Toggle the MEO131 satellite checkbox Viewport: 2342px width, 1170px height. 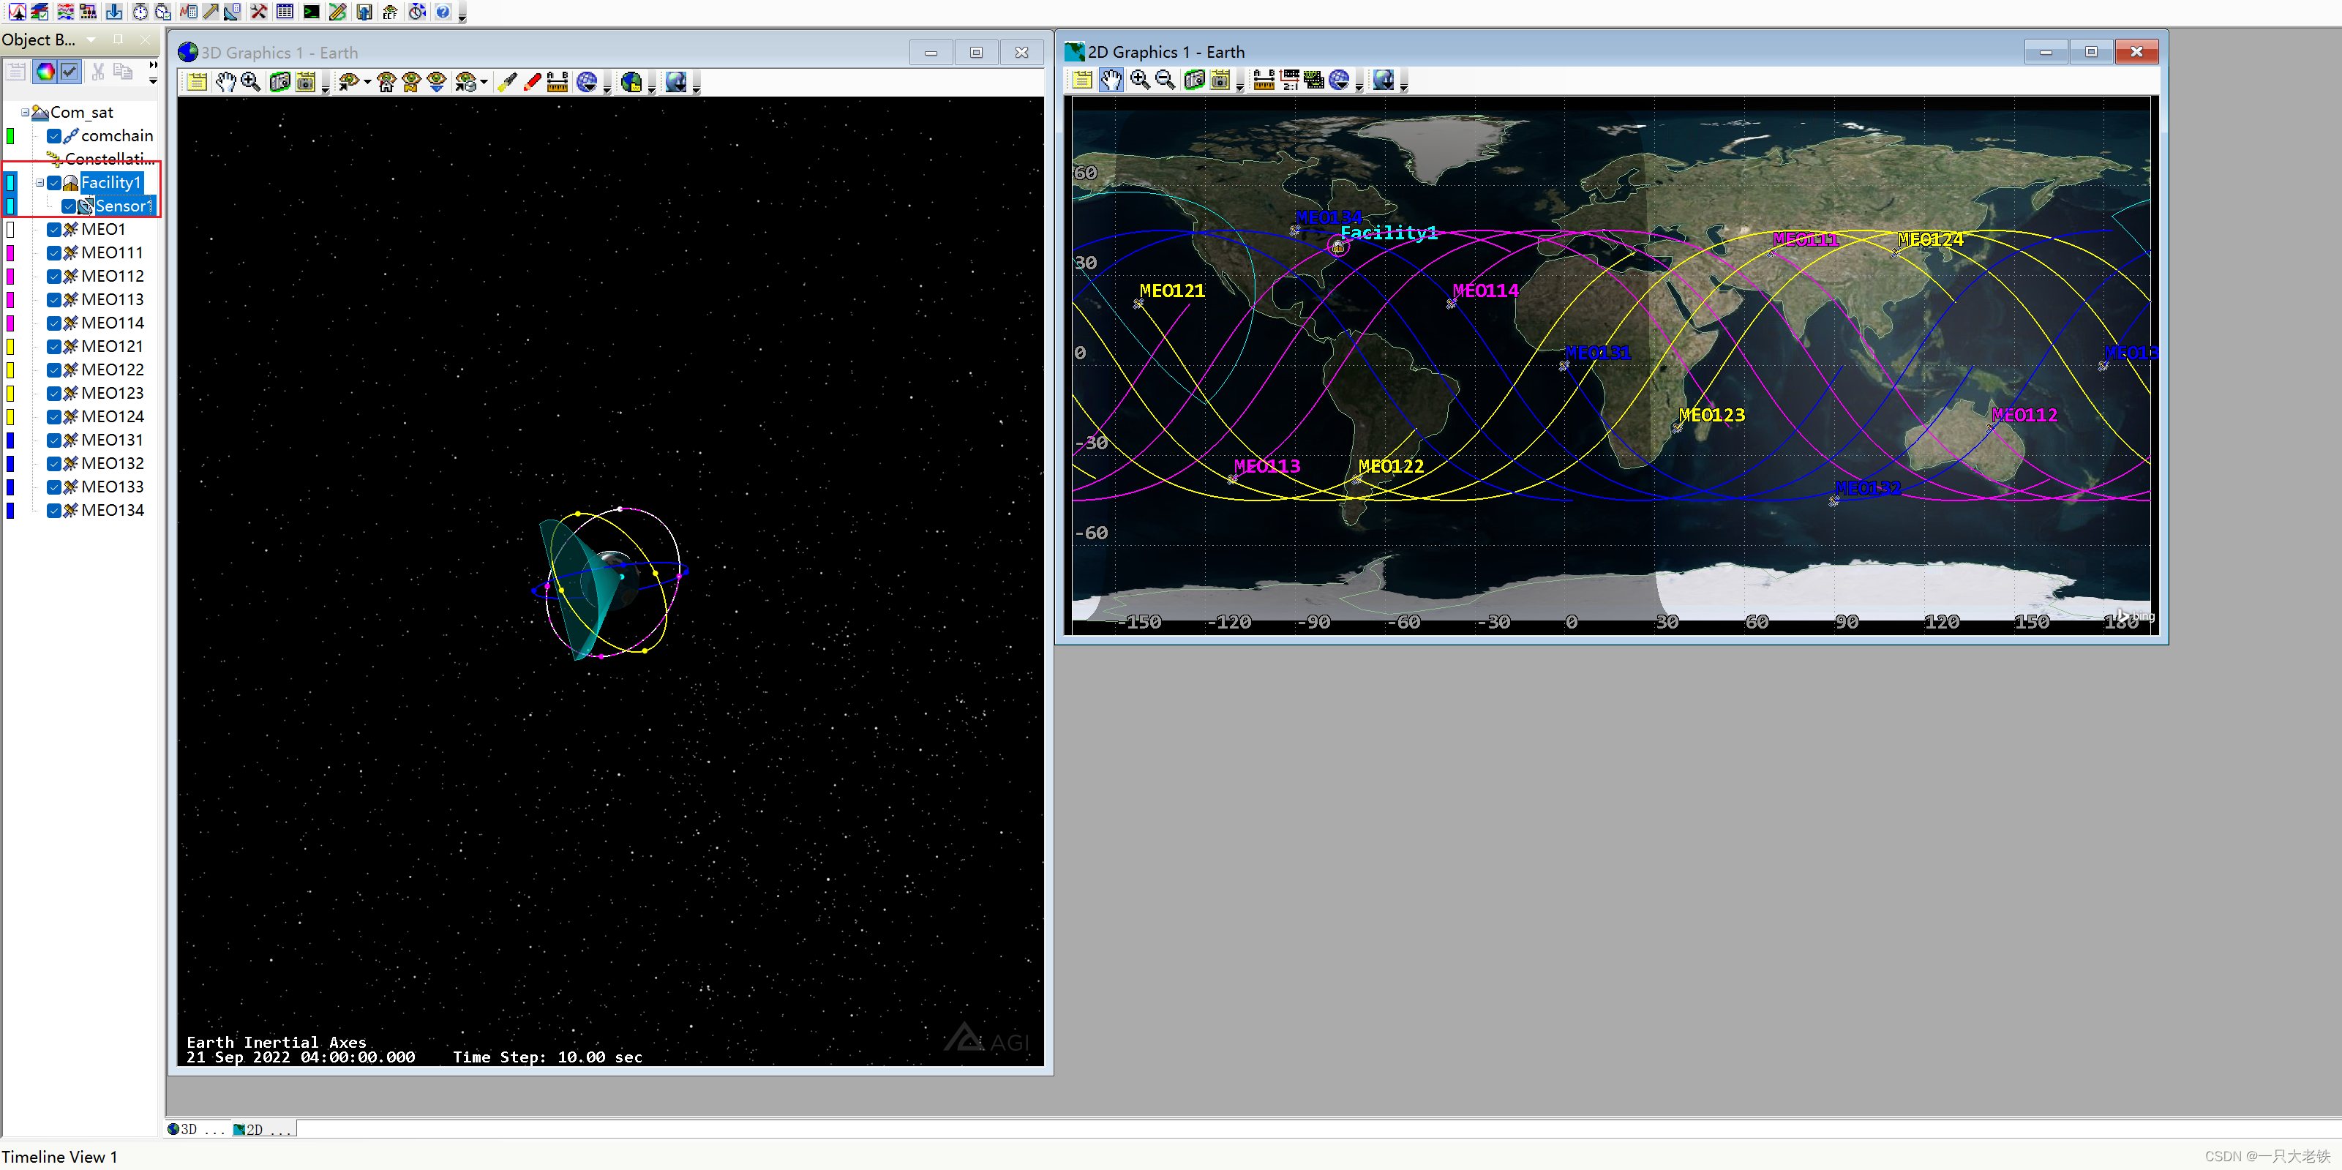pos(55,440)
